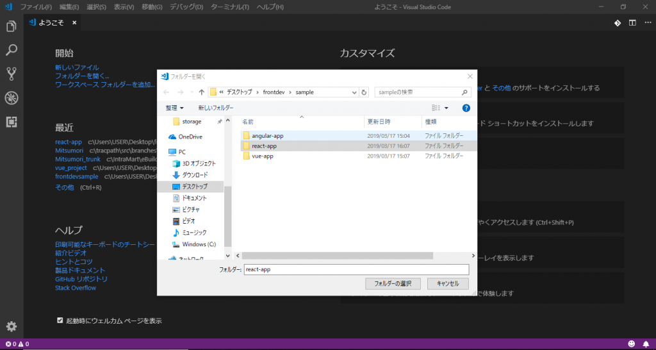
Task: Open the デバッグ(D) menu
Action: pos(186,7)
